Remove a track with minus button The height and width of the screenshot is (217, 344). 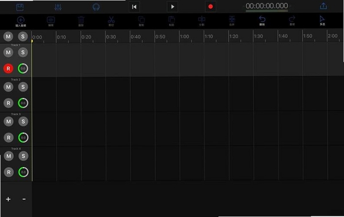click(24, 199)
